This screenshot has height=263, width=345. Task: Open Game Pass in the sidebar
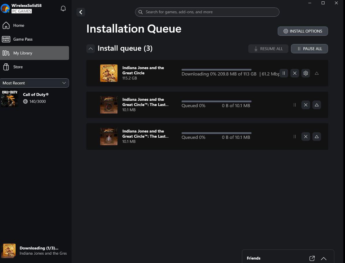(23, 39)
